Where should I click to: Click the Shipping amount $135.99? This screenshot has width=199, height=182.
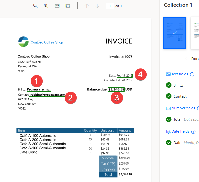[x=124, y=169]
